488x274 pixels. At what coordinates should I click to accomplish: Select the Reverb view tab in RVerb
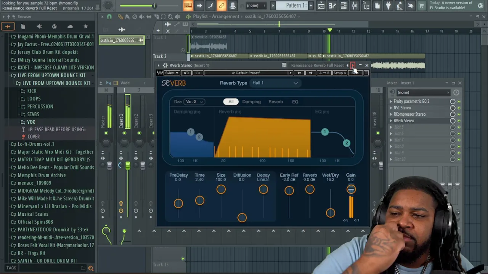(x=276, y=102)
